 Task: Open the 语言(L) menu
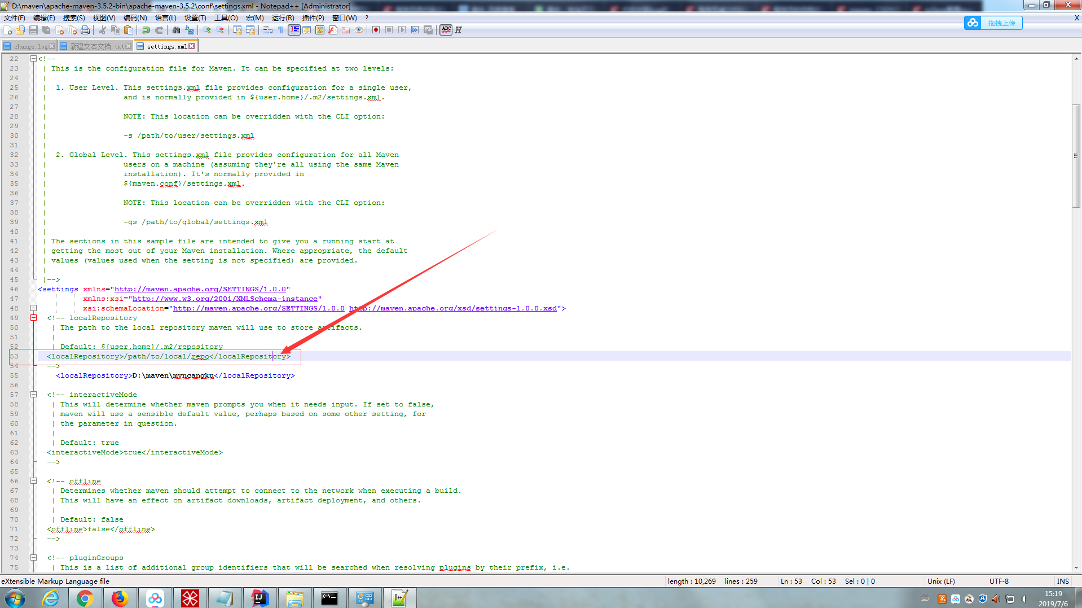pos(166,18)
